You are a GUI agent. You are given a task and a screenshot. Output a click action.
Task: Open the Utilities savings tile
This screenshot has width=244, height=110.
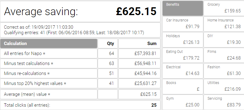click(x=224, y=87)
